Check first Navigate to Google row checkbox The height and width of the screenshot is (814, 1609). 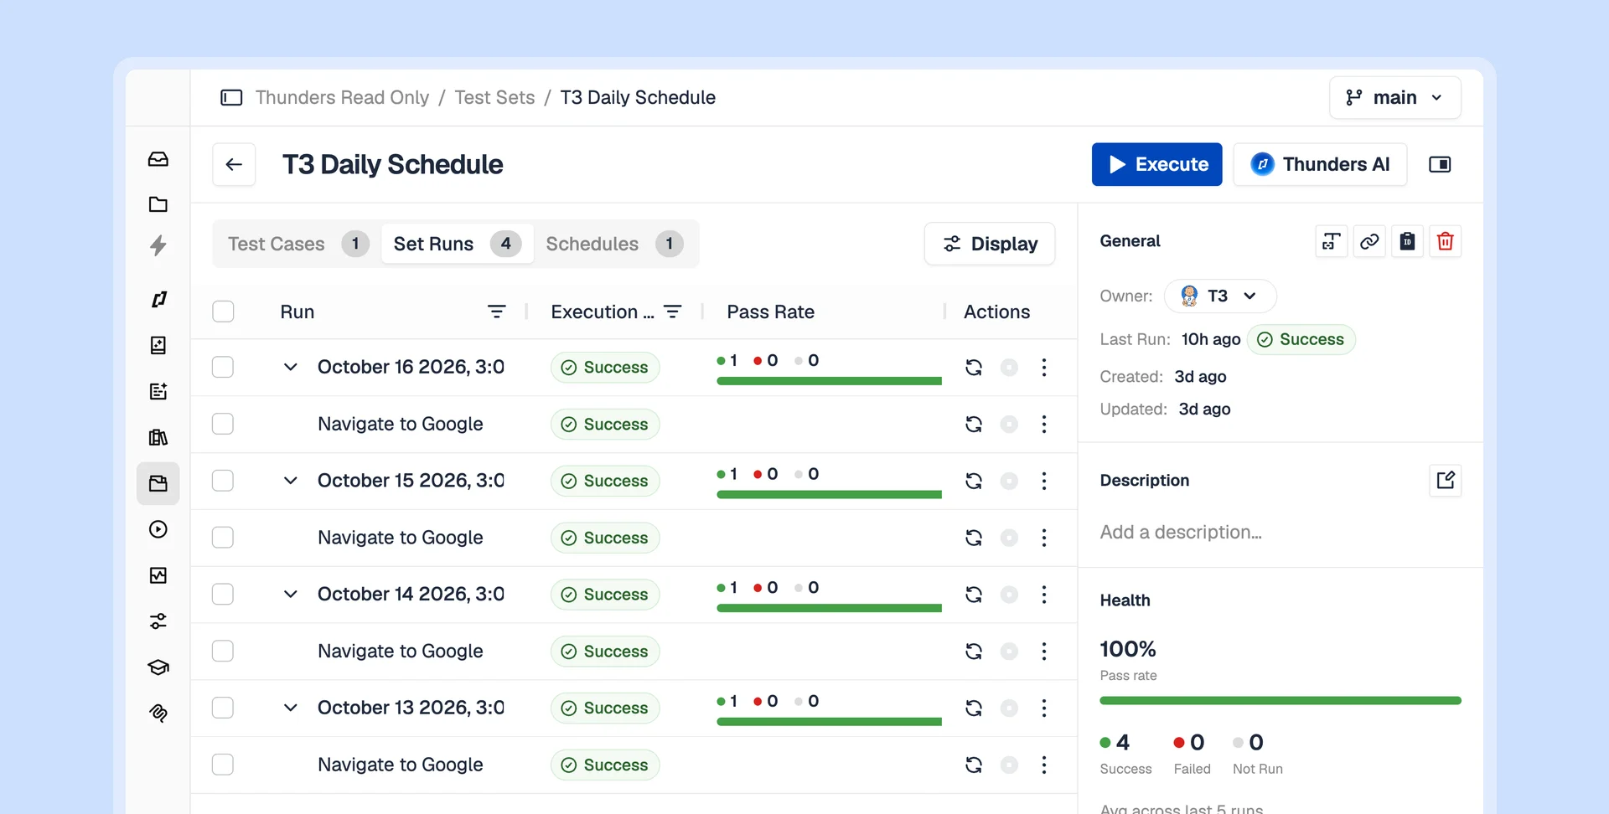click(223, 424)
